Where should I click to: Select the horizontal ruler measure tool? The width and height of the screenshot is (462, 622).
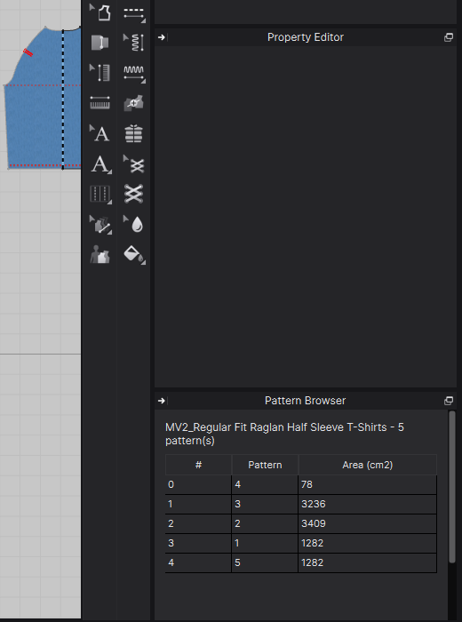click(100, 103)
